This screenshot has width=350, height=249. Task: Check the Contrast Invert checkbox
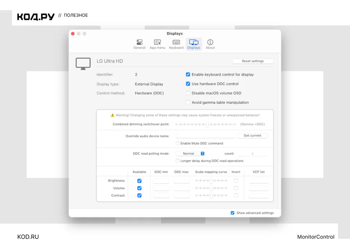click(x=236, y=195)
